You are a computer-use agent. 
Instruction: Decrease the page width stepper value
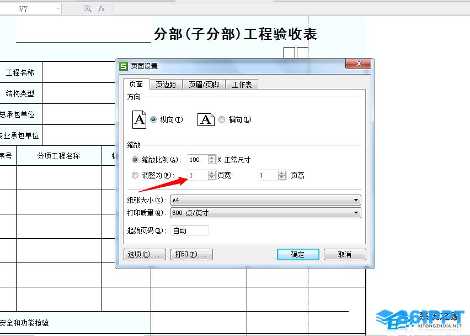tap(212, 178)
